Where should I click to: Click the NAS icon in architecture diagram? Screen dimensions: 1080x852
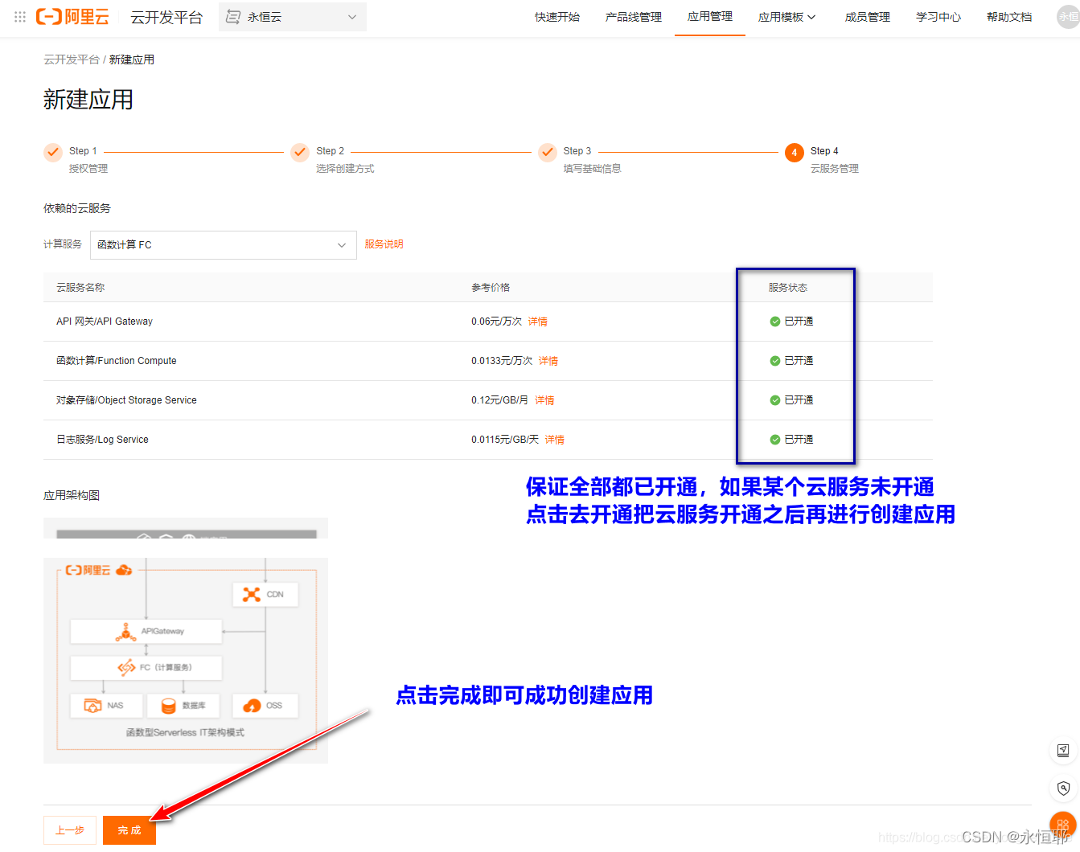tap(92, 706)
